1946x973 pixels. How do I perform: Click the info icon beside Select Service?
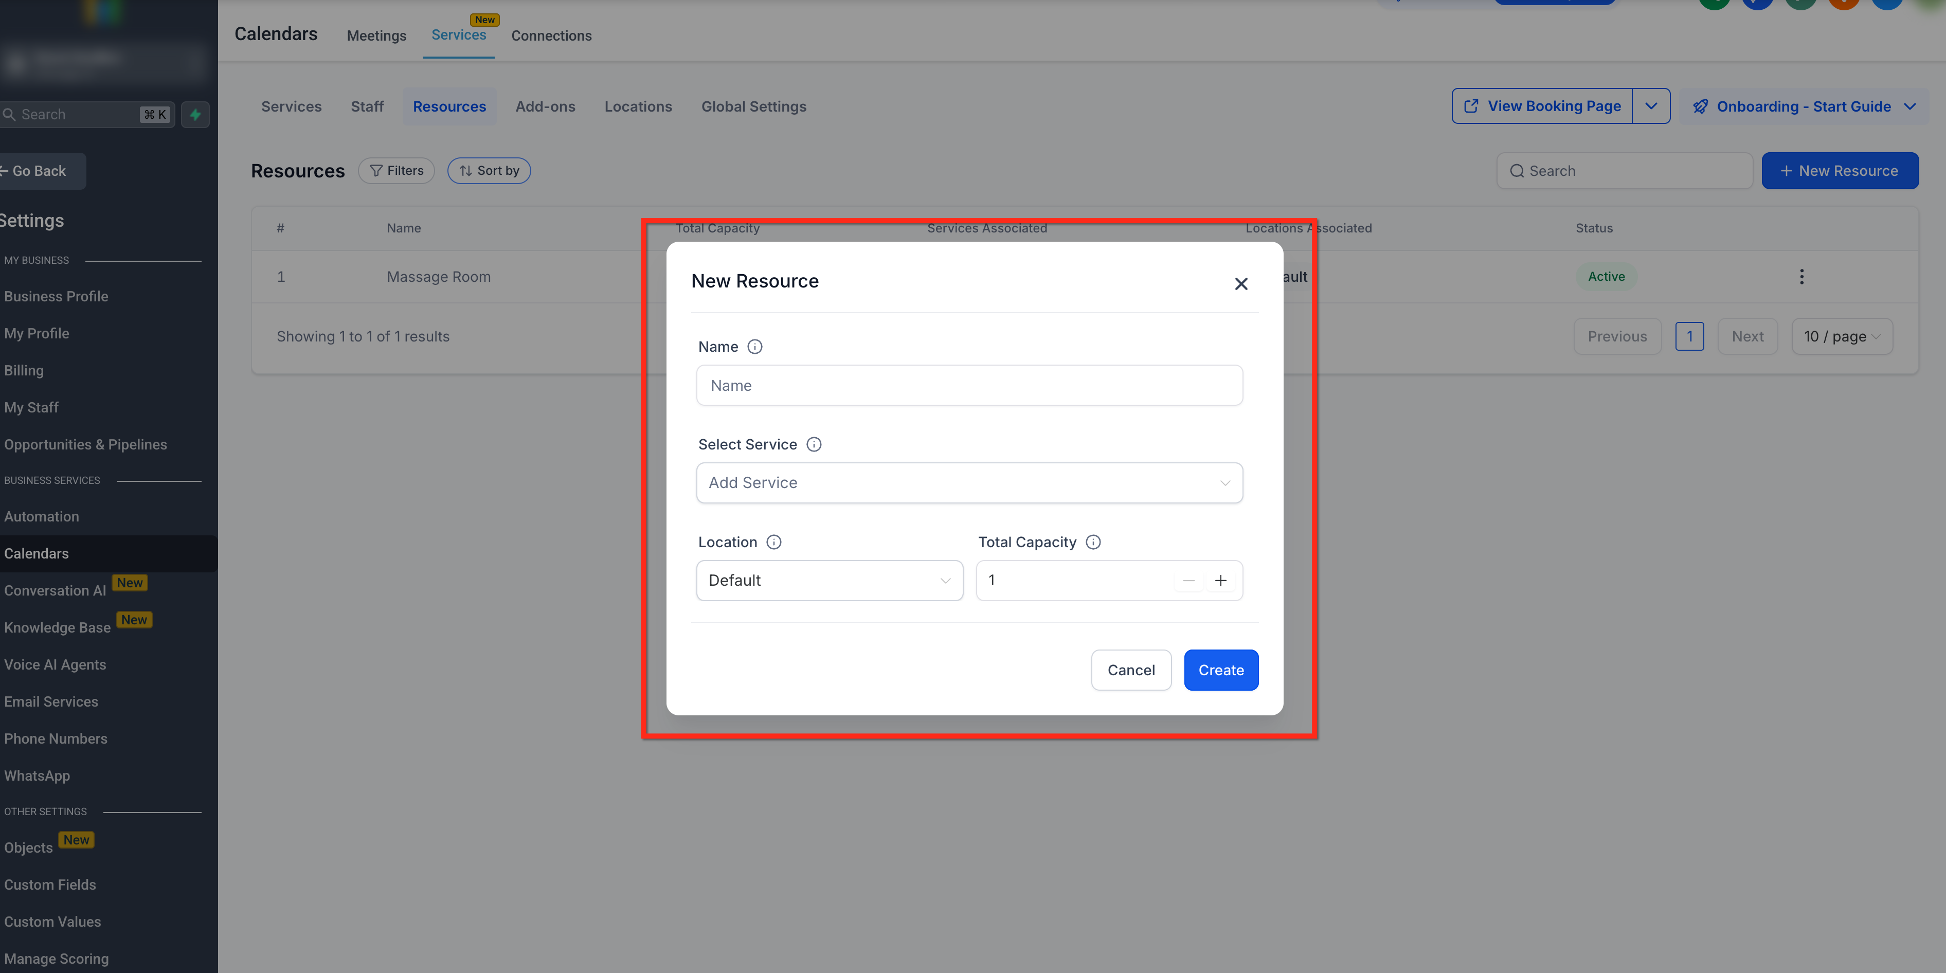pos(814,444)
